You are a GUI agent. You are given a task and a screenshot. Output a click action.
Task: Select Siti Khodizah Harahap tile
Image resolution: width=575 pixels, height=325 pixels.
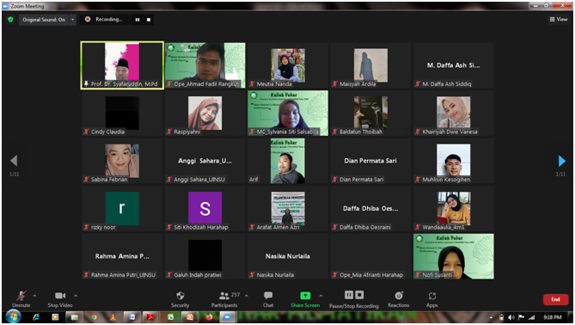pyautogui.click(x=205, y=208)
